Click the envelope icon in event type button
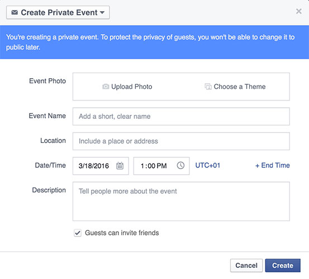 [x=15, y=13]
